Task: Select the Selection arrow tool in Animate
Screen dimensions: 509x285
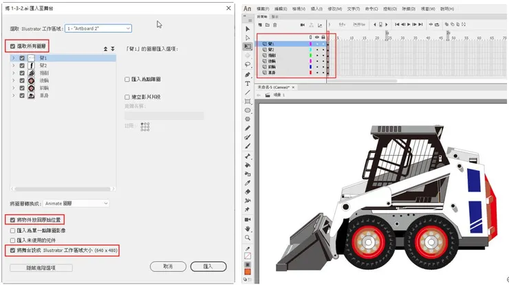Action: pos(248,29)
